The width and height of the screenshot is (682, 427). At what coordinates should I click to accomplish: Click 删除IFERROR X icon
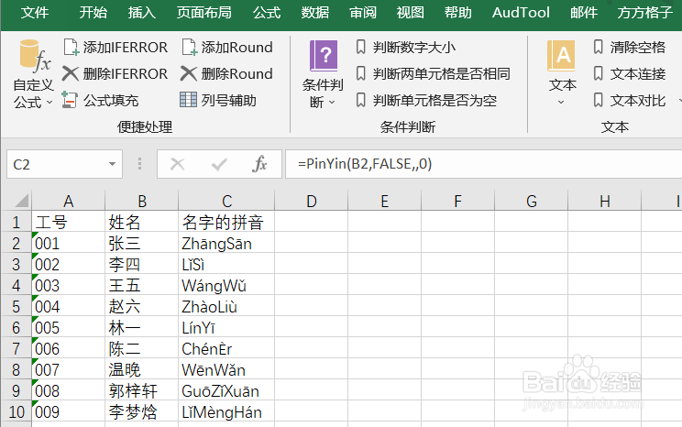pos(70,73)
